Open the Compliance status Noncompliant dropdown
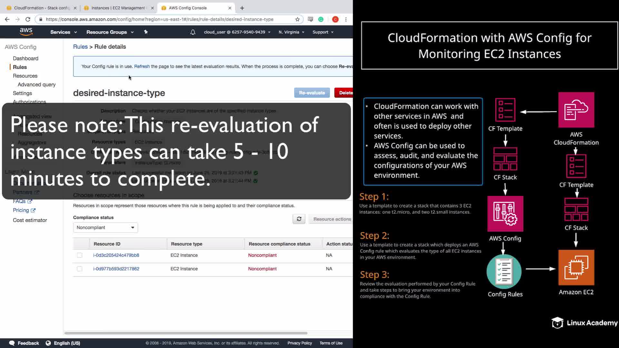The height and width of the screenshot is (348, 619). coord(105,227)
